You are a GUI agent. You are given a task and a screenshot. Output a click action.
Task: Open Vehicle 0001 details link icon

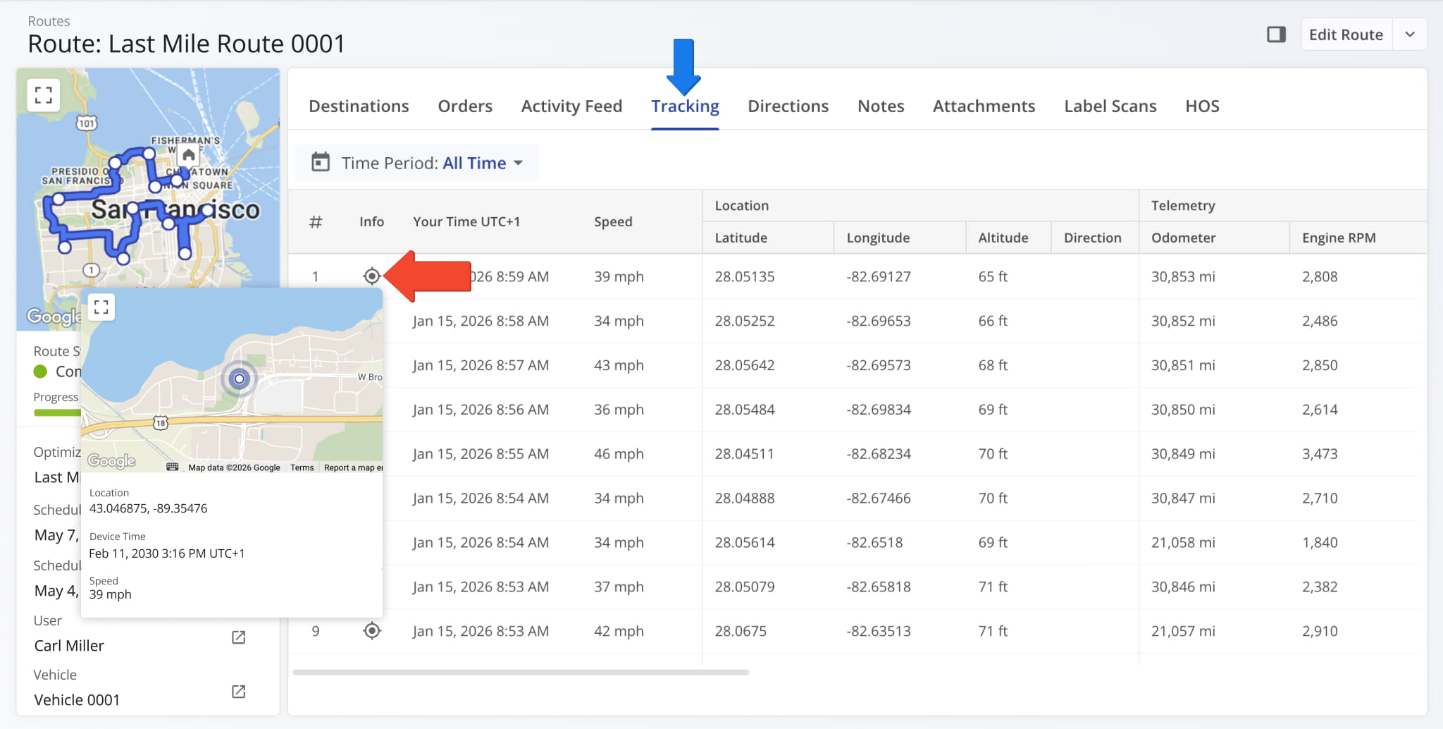[x=239, y=692]
